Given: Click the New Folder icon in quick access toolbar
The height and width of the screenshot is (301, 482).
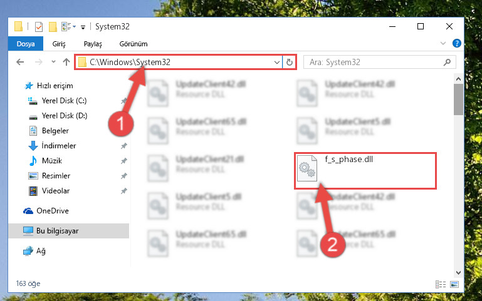Looking at the screenshot, I should click(53, 27).
